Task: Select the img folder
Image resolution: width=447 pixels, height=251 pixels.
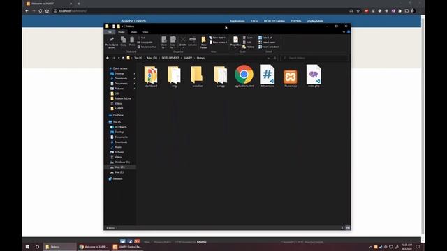Action: 174,76
